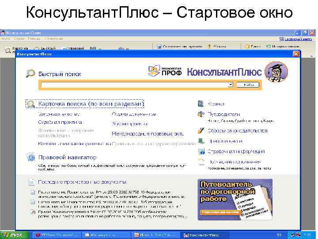Click Быстрый поиск icon in background toolbar
Image resolution: width=318 pixels, height=239 pixels.
point(37,49)
